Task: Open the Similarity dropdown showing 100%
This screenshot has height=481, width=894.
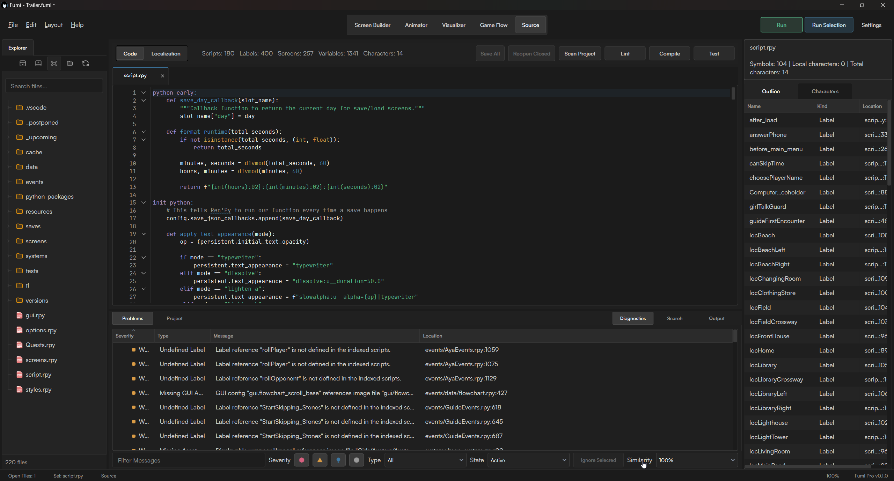Action: (697, 460)
